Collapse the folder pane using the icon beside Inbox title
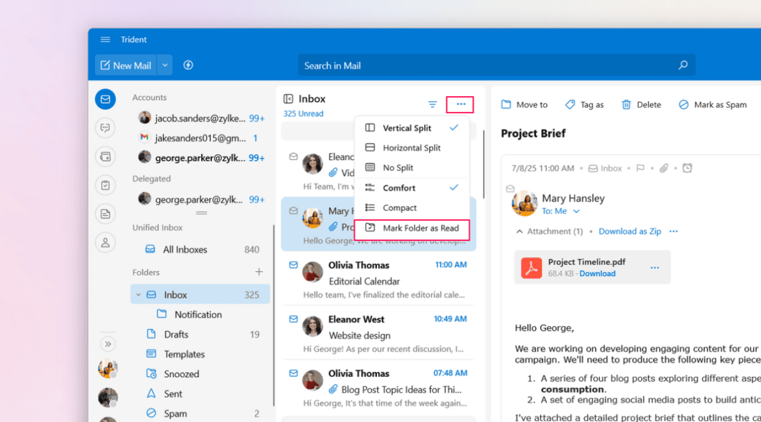The width and height of the screenshot is (761, 422). click(288, 99)
